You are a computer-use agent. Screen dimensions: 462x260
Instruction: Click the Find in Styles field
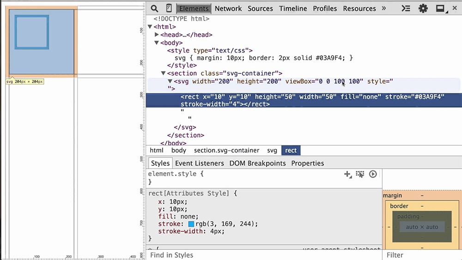264,255
